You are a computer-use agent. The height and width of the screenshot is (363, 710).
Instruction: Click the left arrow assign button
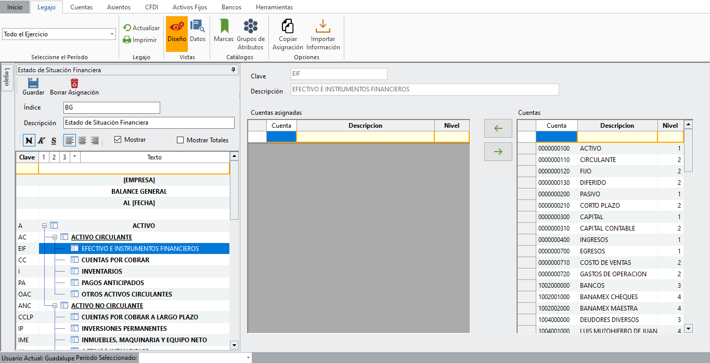tap(498, 128)
